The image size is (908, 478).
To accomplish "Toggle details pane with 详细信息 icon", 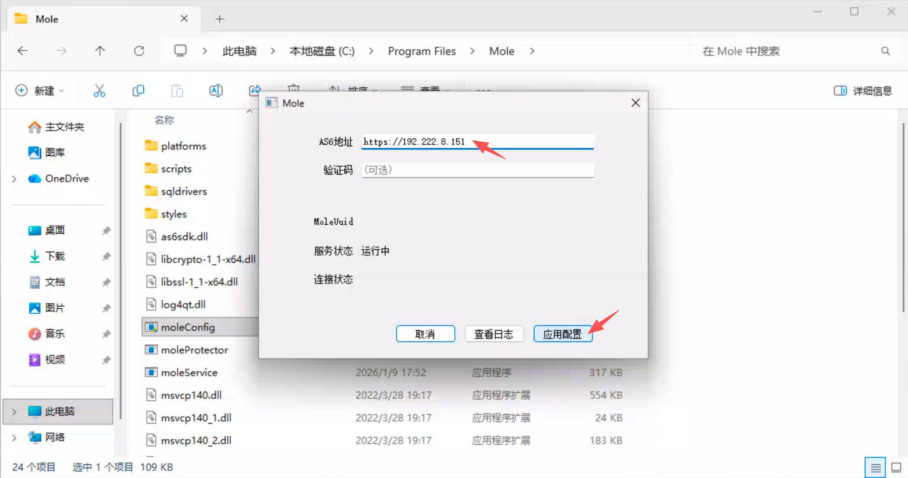I will coord(840,91).
